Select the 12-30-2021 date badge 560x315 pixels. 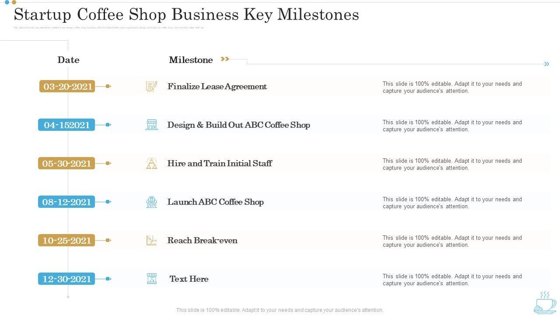click(66, 279)
